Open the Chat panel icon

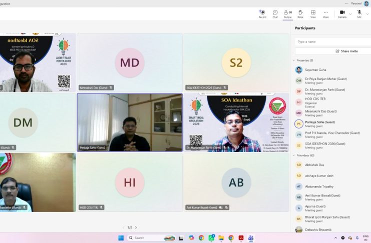(x=275, y=14)
